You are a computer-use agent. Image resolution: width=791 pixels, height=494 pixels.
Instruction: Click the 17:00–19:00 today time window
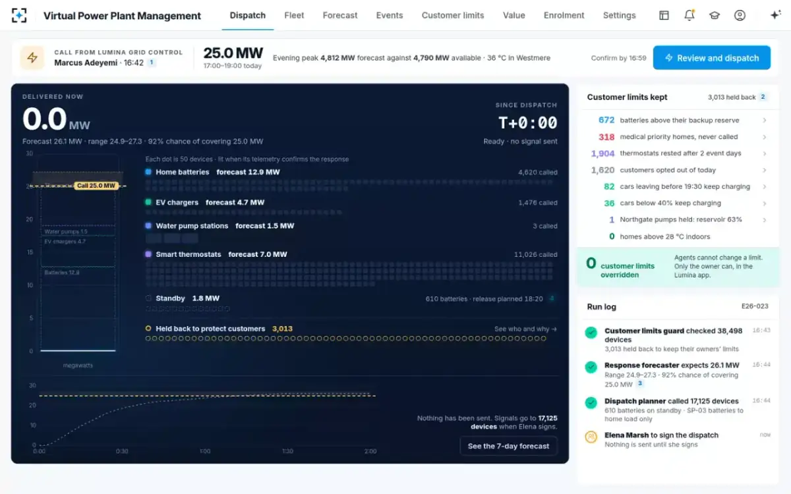[x=232, y=66]
